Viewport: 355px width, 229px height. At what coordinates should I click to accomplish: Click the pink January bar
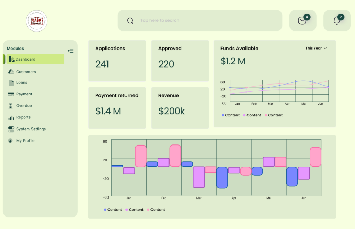tap(141, 156)
